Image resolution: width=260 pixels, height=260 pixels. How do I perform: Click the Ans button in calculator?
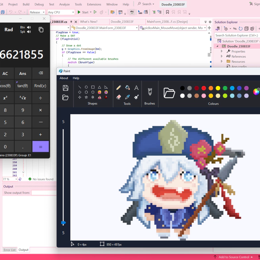23,73
